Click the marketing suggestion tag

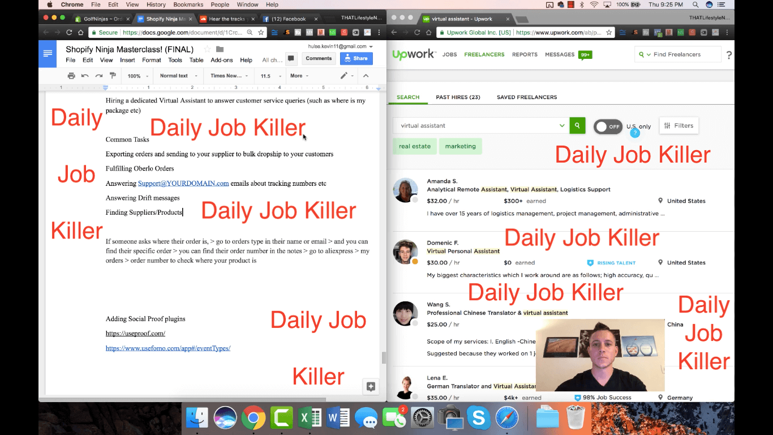461,146
